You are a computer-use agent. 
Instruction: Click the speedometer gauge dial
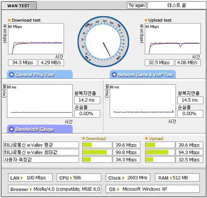coord(103,41)
